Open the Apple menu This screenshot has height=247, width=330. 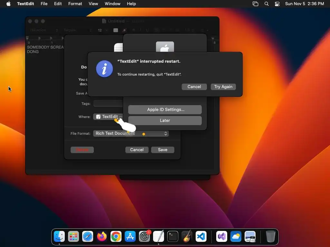tap(8, 4)
